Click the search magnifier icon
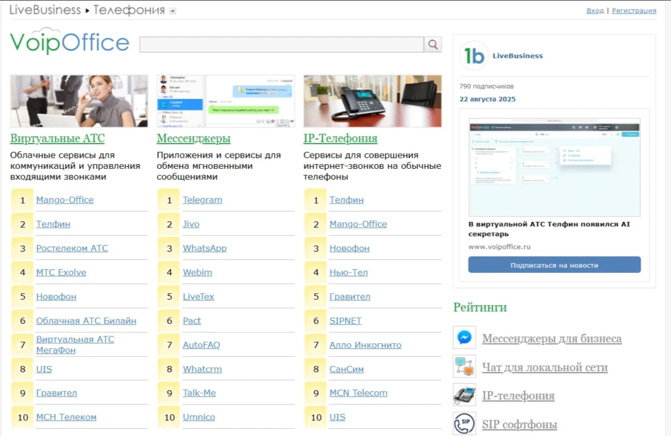Viewport: 671px width, 436px height. coord(432,45)
